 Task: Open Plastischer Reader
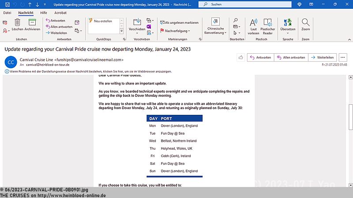click(268, 26)
